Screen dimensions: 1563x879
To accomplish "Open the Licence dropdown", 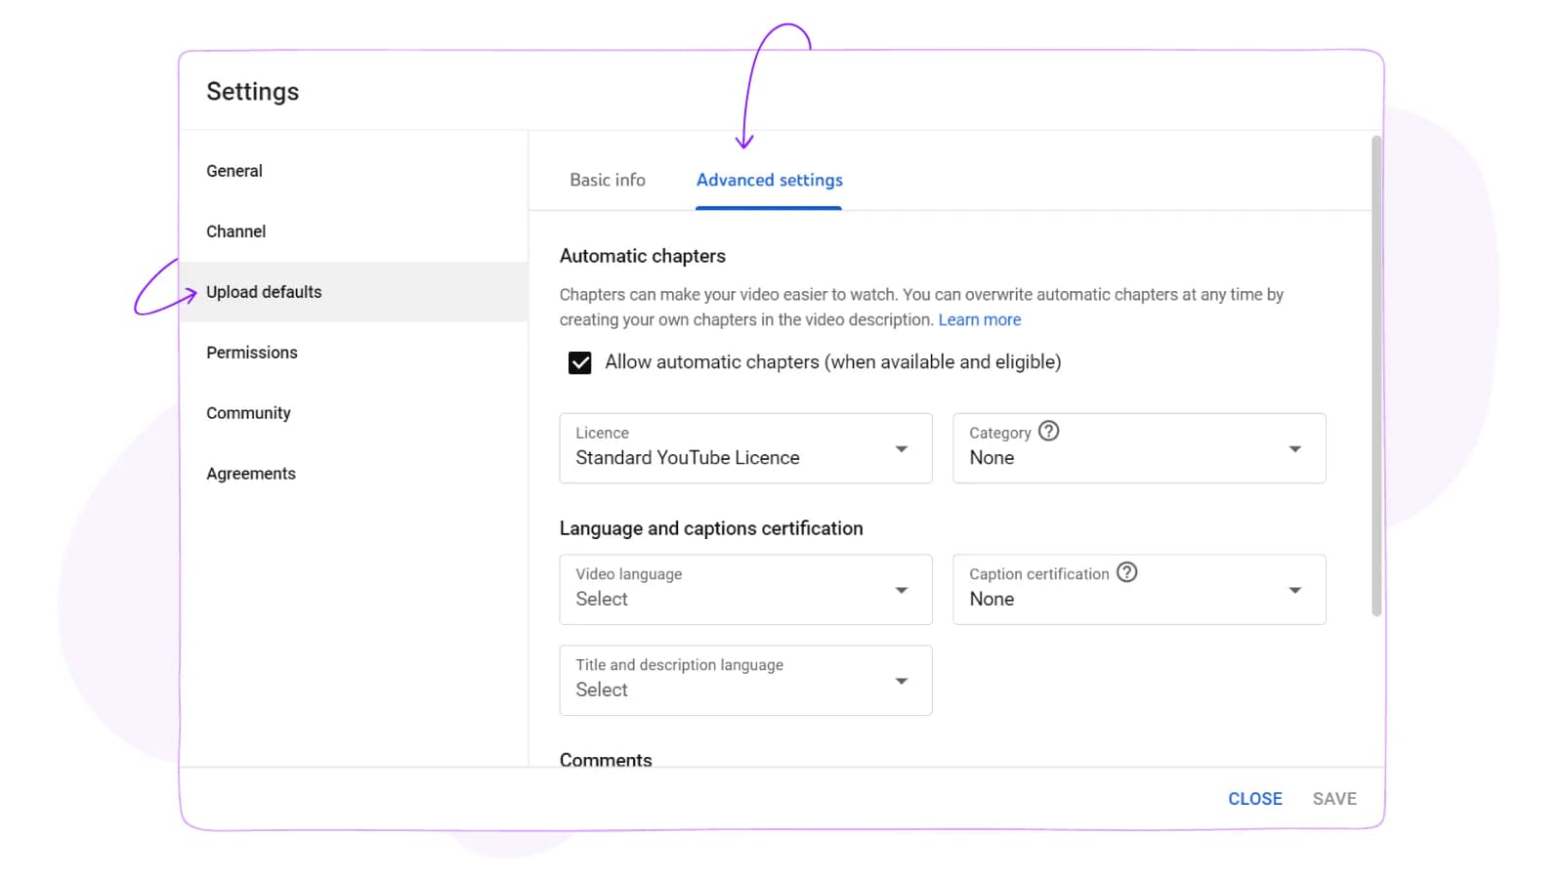I will [745, 448].
